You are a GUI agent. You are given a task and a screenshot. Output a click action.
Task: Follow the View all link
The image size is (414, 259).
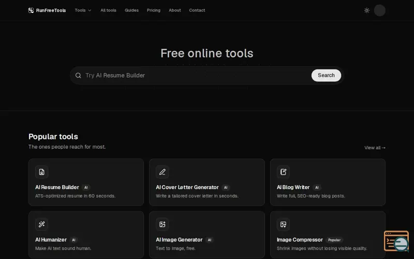375,148
